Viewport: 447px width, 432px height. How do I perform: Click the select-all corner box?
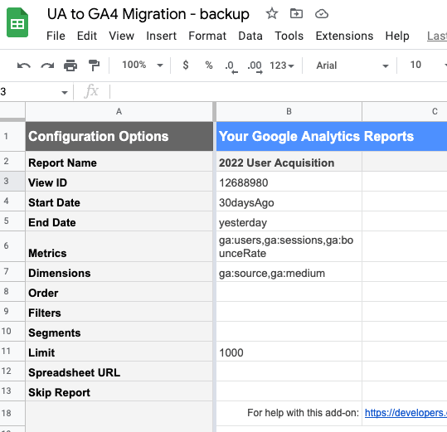[x=12, y=111]
